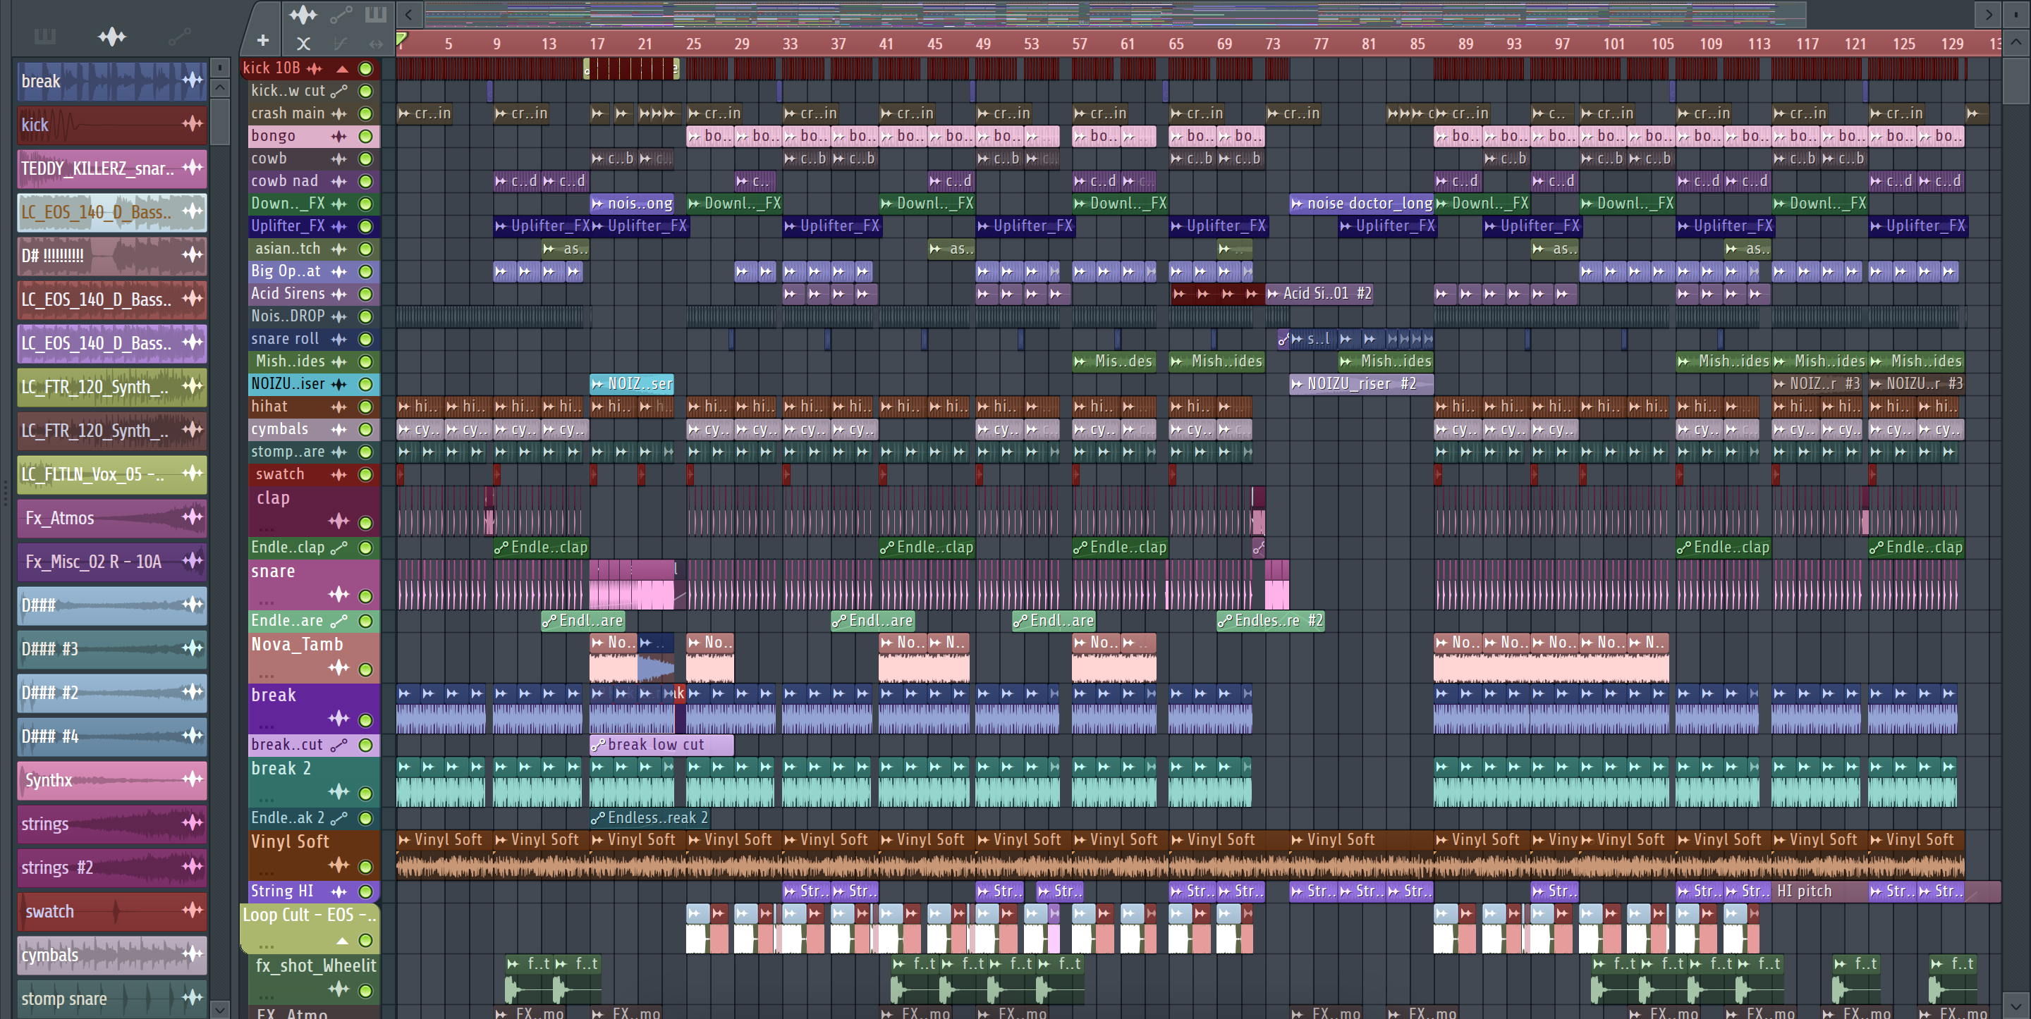Image resolution: width=2031 pixels, height=1019 pixels.
Task: Click the break low cut automation clip
Action: pos(661,745)
